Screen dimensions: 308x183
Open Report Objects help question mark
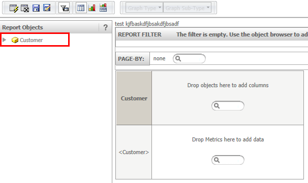tap(106, 27)
